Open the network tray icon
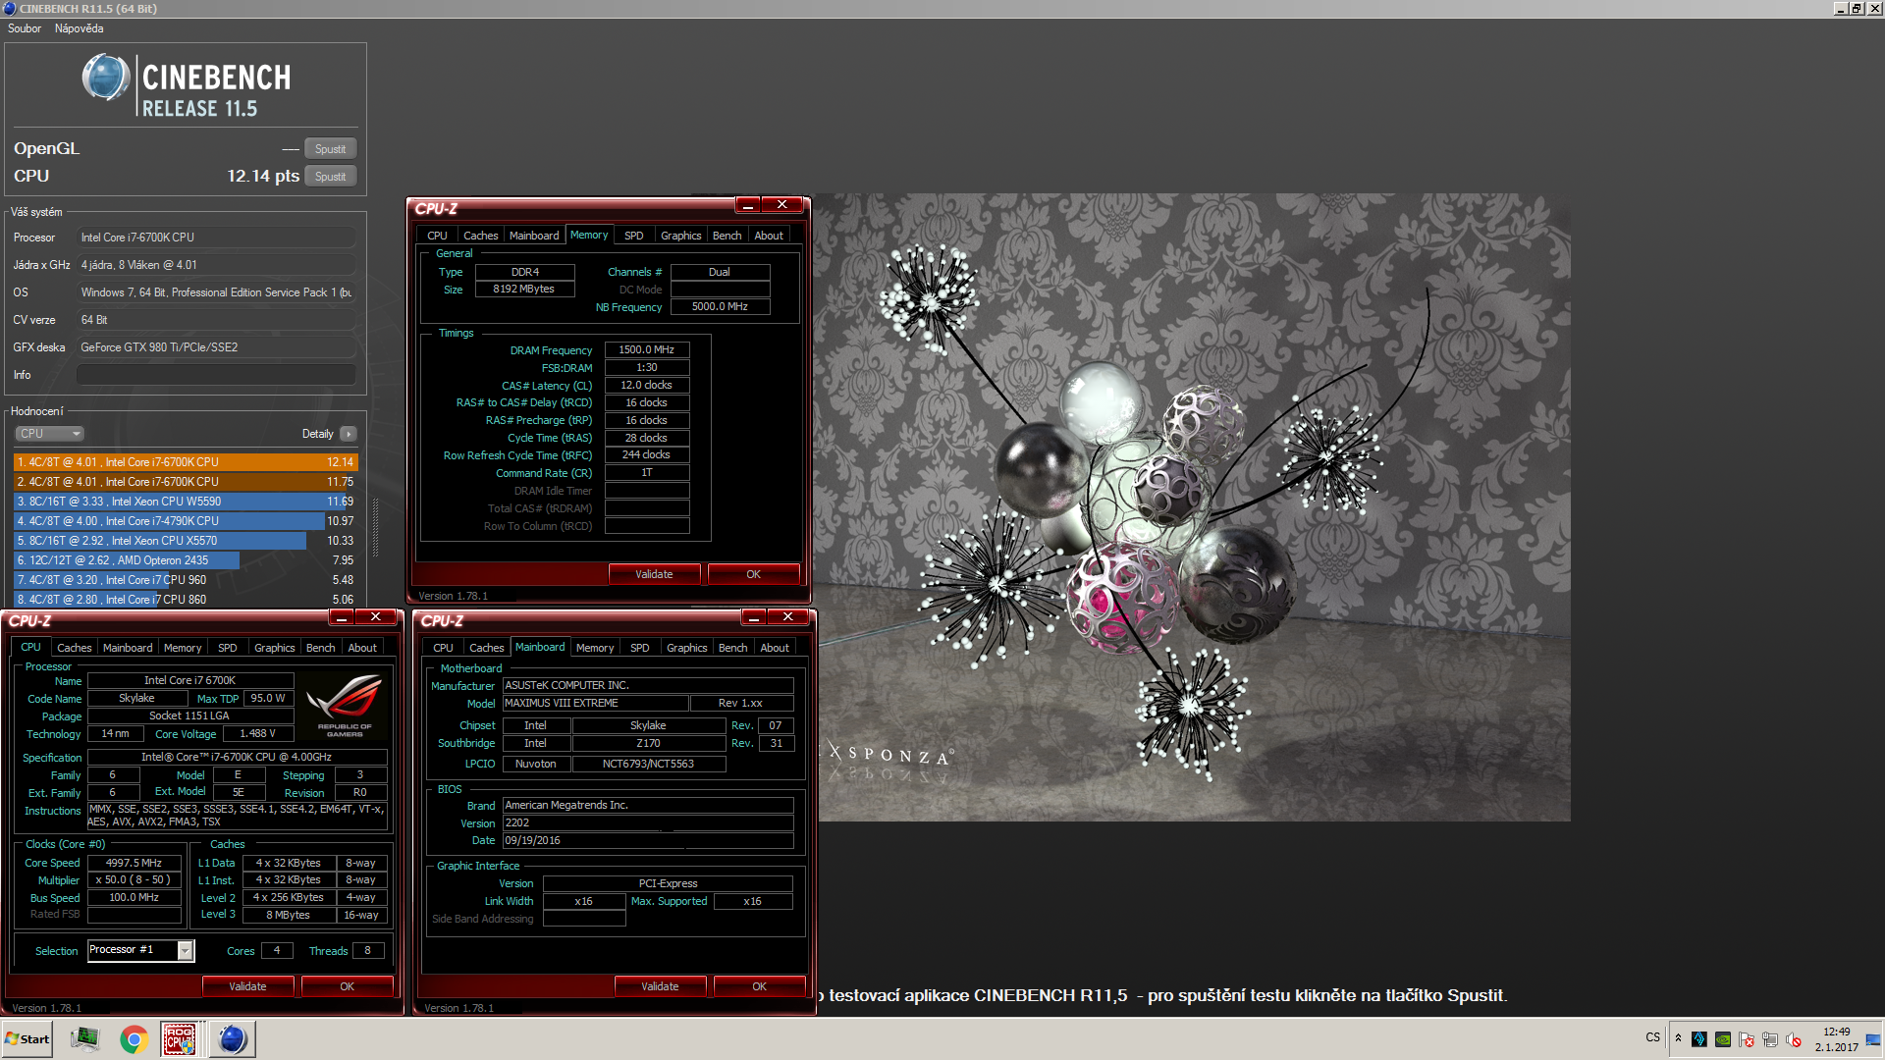The width and height of the screenshot is (1885, 1060). click(x=1770, y=1039)
